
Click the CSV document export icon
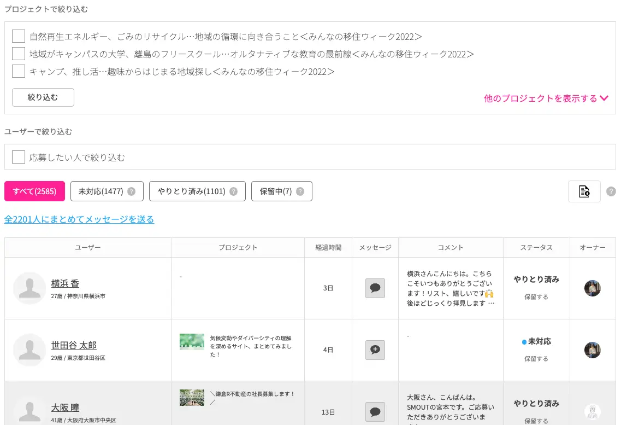point(584,191)
